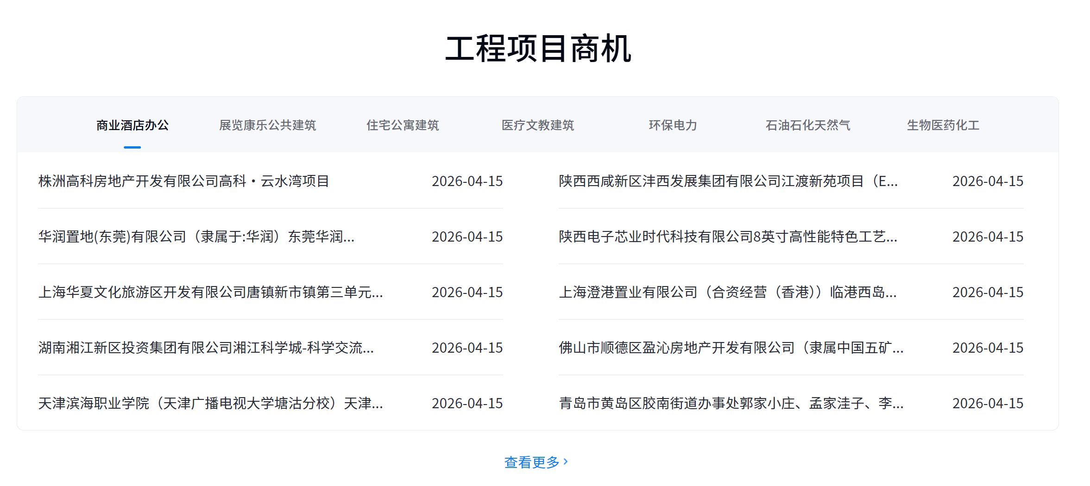Open 上海华夏文化旅游区 唐镇新市镇 project

(x=211, y=292)
